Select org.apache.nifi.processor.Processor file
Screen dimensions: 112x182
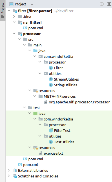pyautogui.click(x=79, y=102)
